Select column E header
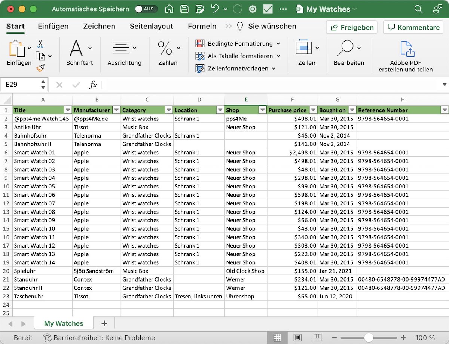The height and width of the screenshot is (344, 449). pyautogui.click(x=246, y=99)
